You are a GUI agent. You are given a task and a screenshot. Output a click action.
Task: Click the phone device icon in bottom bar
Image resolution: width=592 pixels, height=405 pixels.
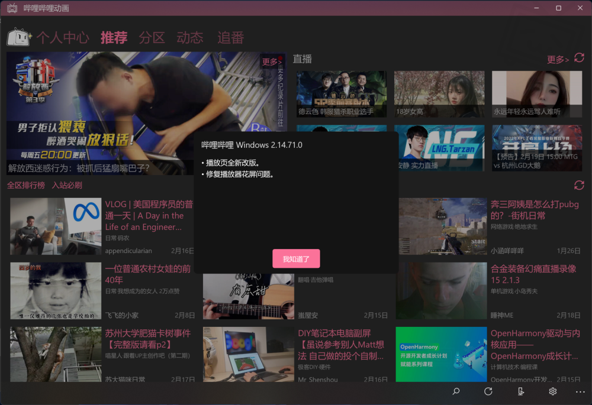(x=520, y=391)
